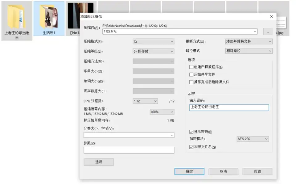Expand the 压缩等级 dropdown

click(154, 51)
